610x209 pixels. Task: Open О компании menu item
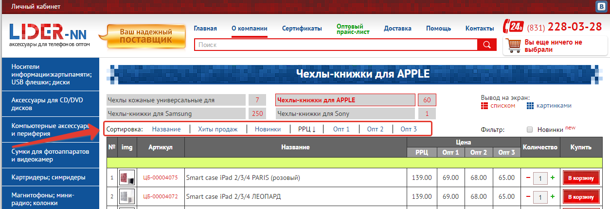click(250, 29)
